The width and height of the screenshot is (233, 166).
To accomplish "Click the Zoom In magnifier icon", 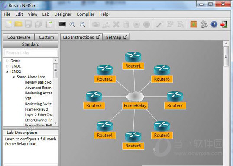I will (x=72, y=24).
